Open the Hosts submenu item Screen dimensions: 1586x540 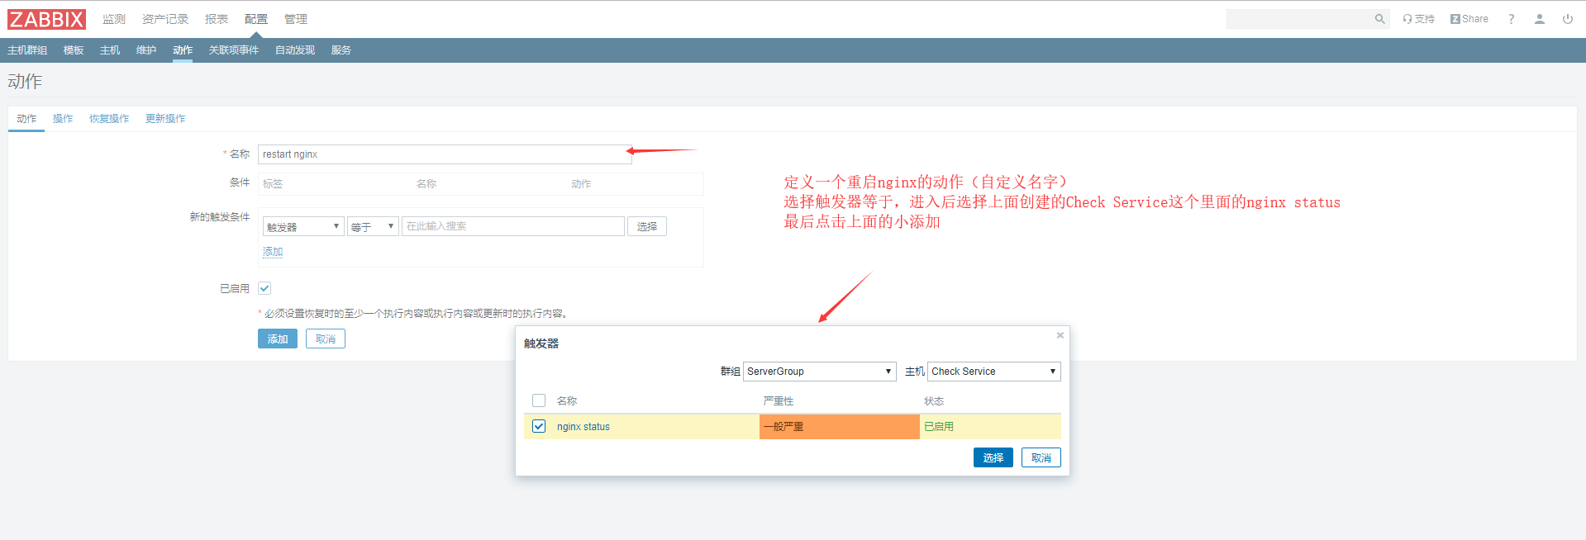point(110,50)
